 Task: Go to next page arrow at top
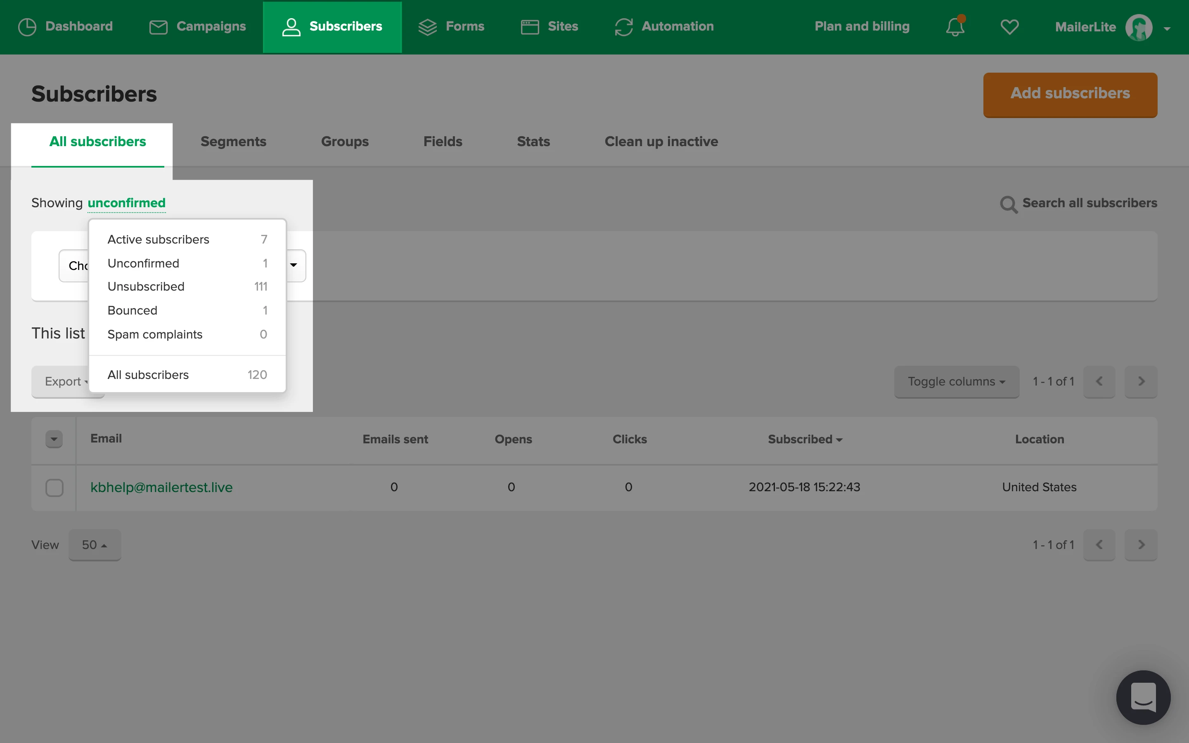tap(1141, 381)
